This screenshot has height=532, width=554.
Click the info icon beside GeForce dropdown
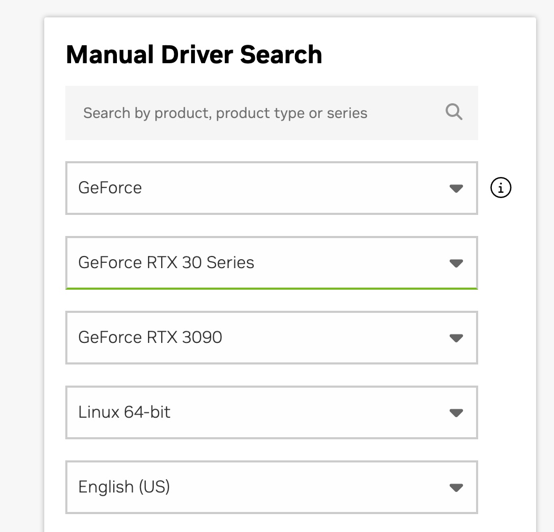[x=501, y=188]
